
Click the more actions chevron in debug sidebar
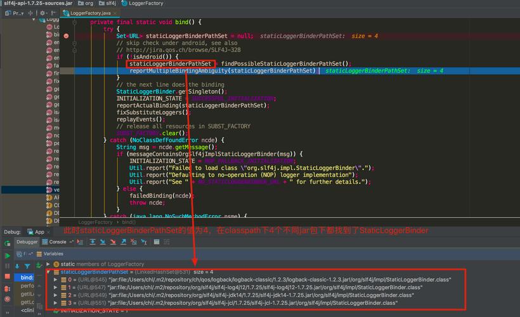click(8, 313)
